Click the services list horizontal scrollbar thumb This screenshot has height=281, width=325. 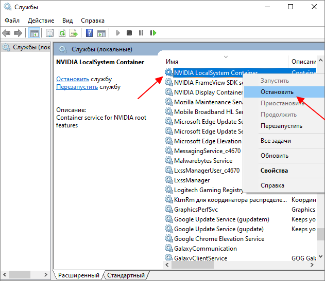tap(192, 265)
